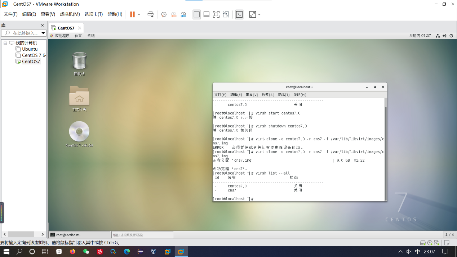
Task: Click the orange pause VM button
Action: tap(132, 14)
